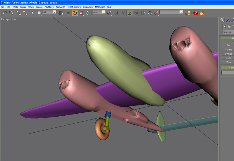Toggle Restrict to Y axis constraint
The width and height of the screenshot is (234, 161).
point(123,13)
